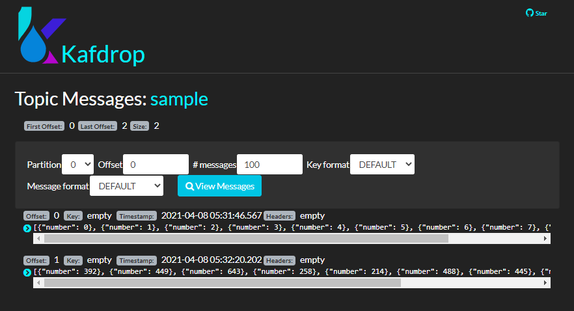The width and height of the screenshot is (574, 311).
Task: Click the View Messages button
Action: 220,186
